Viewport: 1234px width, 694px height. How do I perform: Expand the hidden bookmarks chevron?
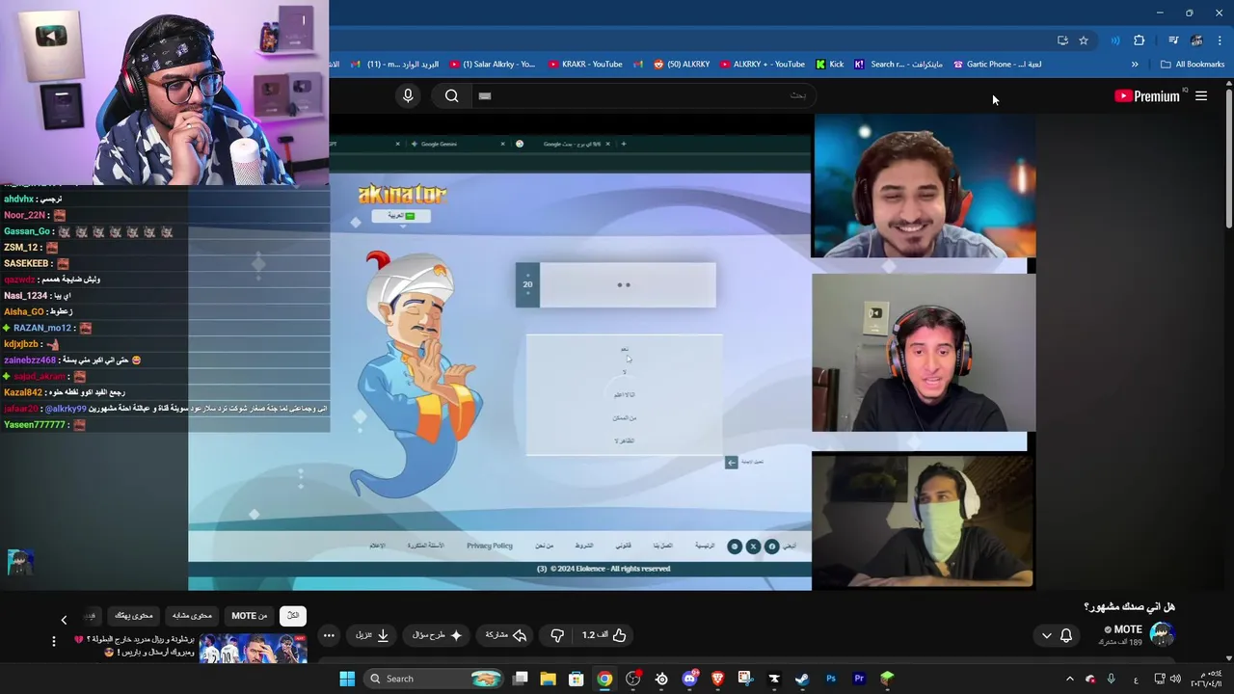pyautogui.click(x=1135, y=65)
